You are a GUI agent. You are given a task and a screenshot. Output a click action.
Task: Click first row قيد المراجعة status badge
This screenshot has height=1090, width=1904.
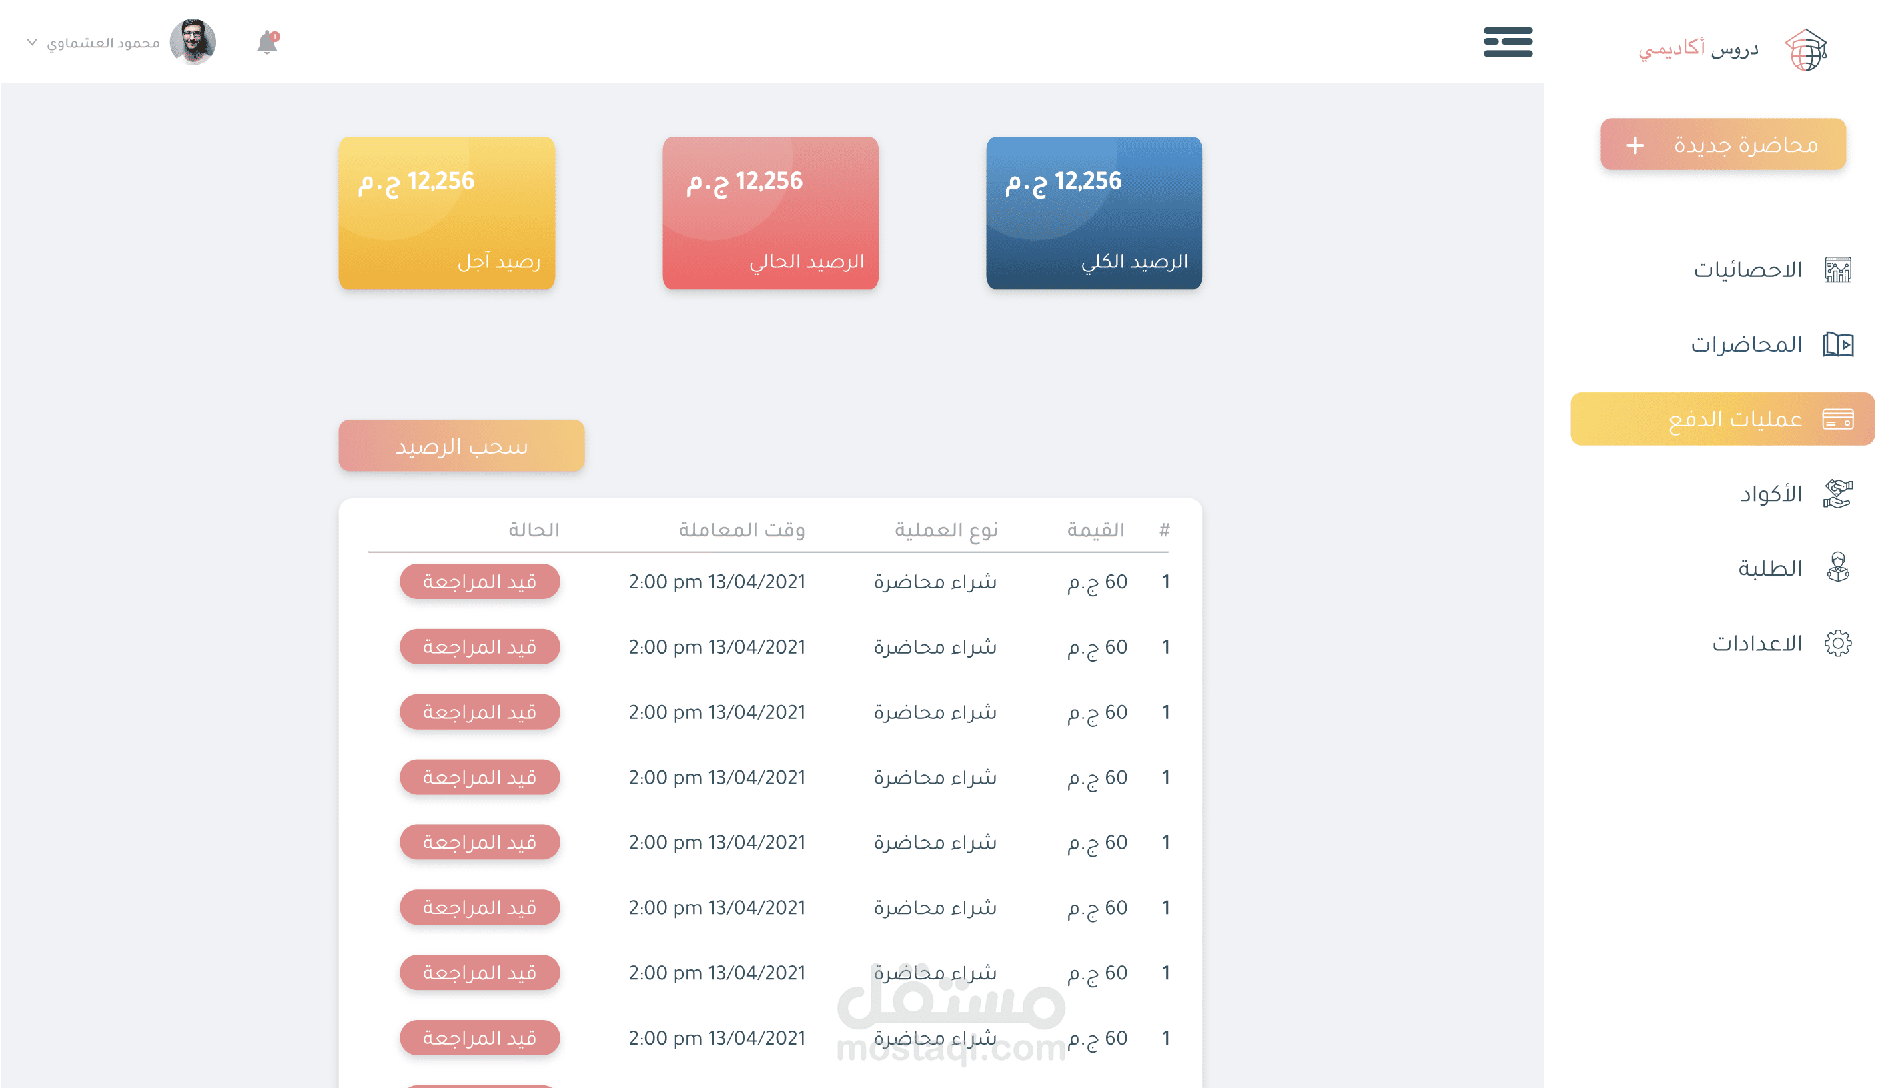tap(480, 582)
